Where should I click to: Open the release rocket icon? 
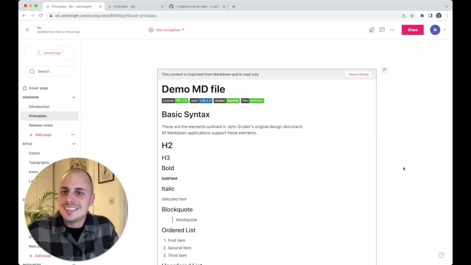pos(372,30)
